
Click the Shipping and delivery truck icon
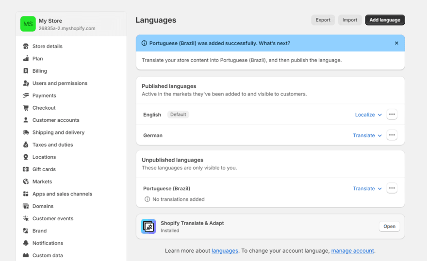[26, 132]
